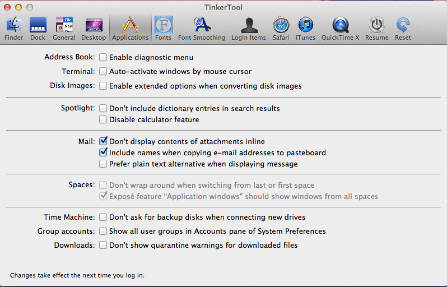Image resolution: width=447 pixels, height=287 pixels.
Task: Uncheck Include names when copying e-mail addresses
Action: click(x=103, y=152)
